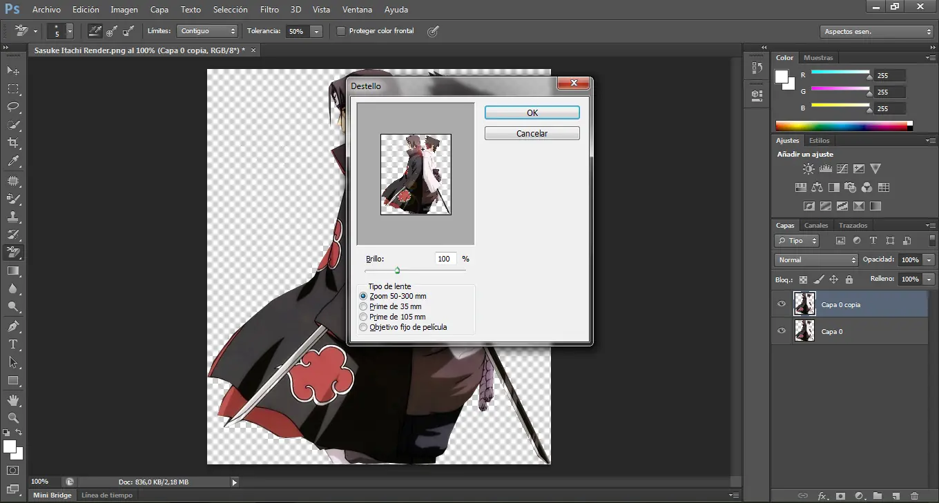Screen dimensions: 939x503
Task: Add a Levels adjustment
Action: click(826, 168)
